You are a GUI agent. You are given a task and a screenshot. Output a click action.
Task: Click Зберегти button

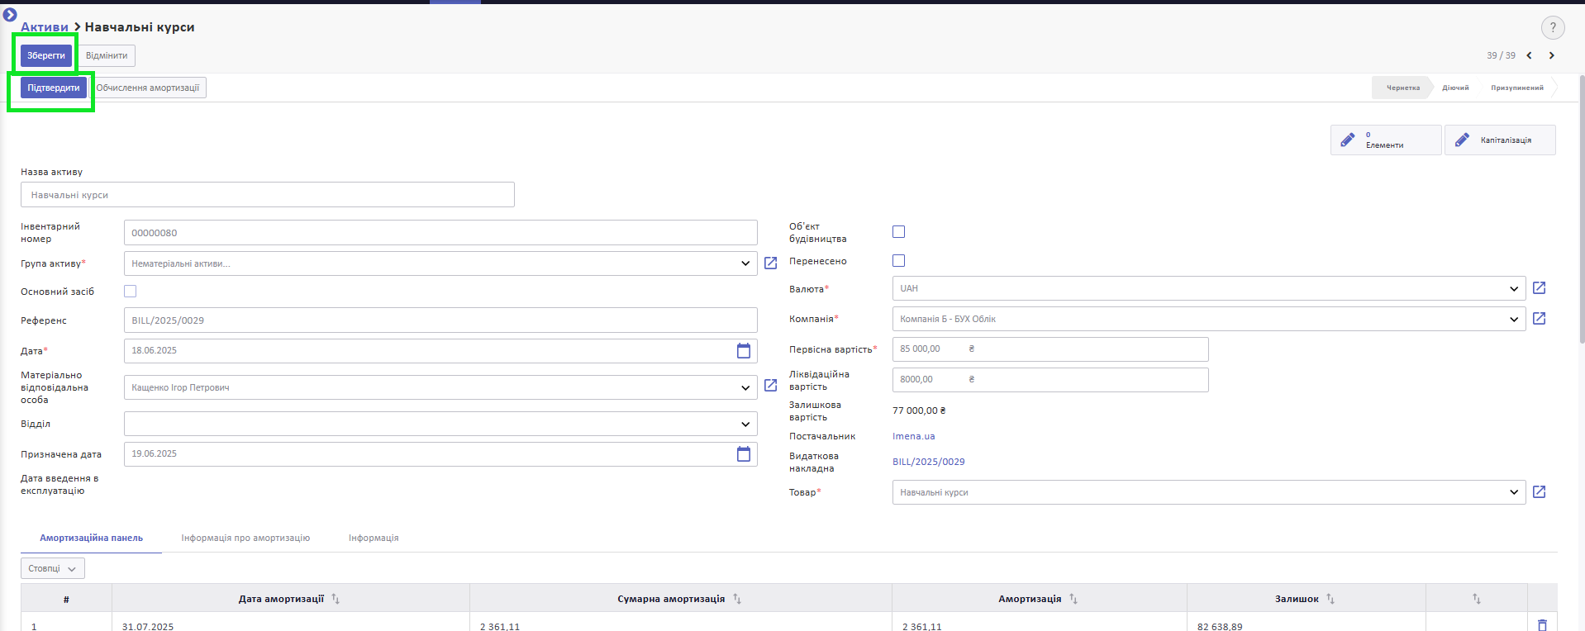tap(46, 55)
